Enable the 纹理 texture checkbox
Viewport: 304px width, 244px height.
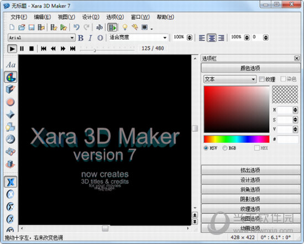tap(262, 79)
